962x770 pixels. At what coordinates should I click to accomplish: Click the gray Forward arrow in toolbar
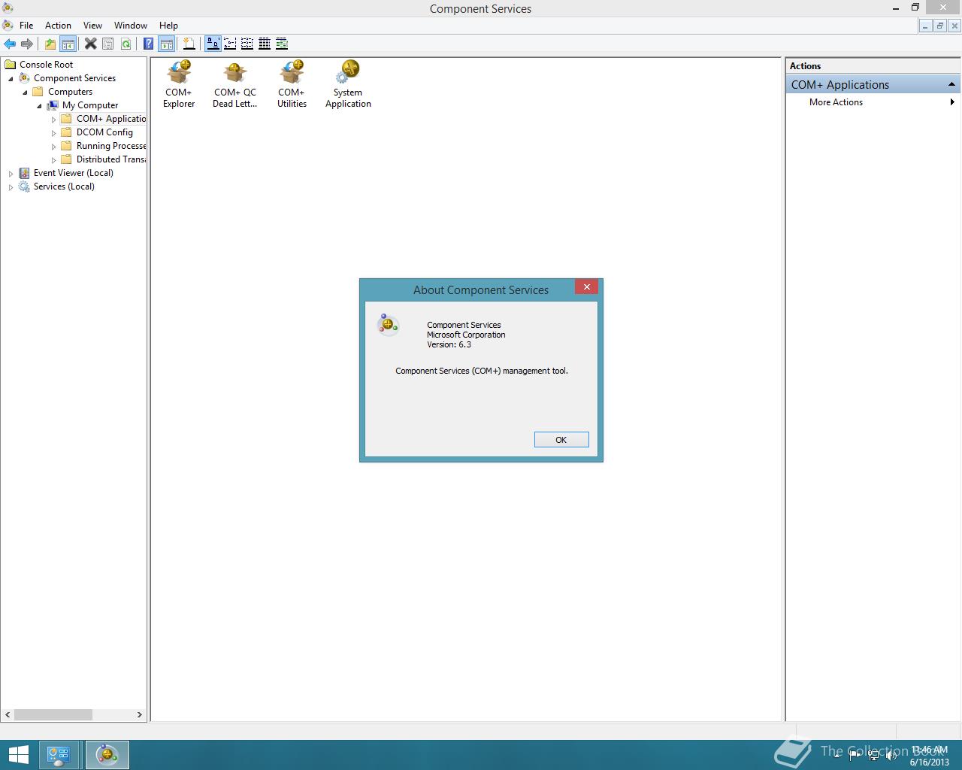pyautogui.click(x=27, y=44)
